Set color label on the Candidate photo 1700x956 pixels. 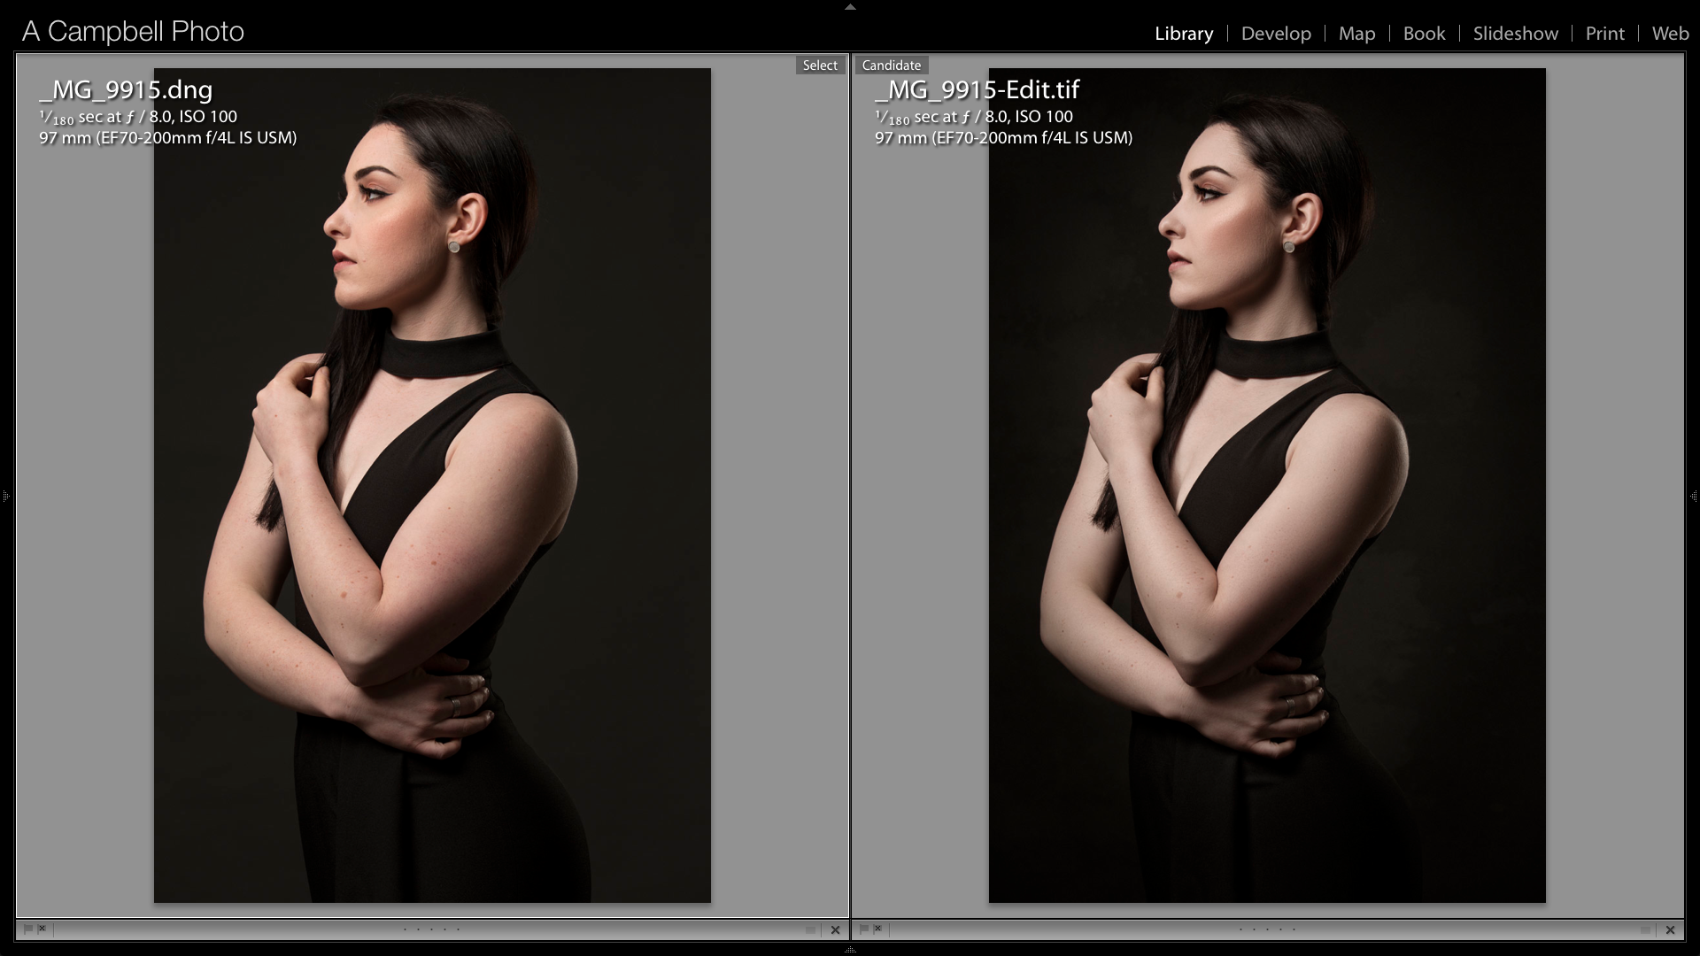point(1645,930)
